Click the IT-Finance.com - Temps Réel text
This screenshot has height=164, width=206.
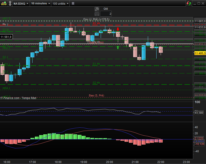tap(18, 98)
